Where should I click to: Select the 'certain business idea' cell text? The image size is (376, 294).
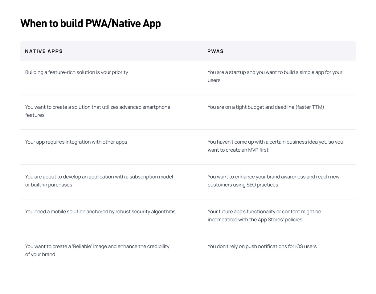pos(275,146)
